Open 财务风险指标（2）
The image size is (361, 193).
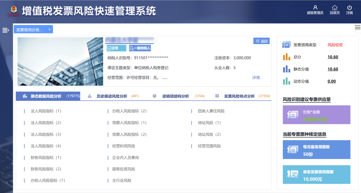pos(46,169)
